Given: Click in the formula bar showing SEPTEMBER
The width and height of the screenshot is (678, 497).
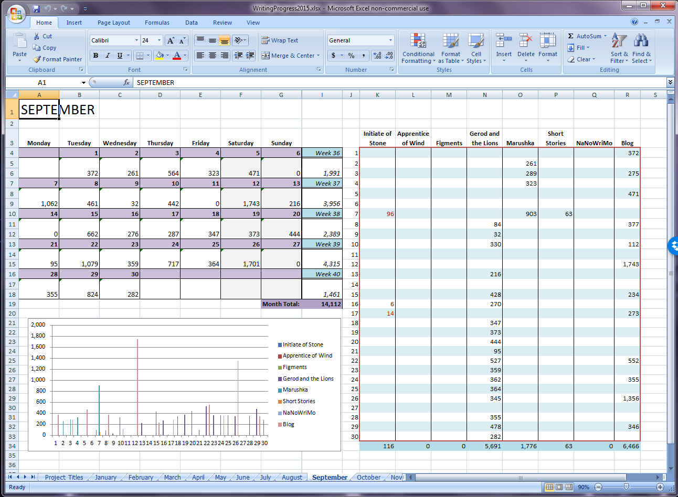Looking at the screenshot, I should 367,82.
